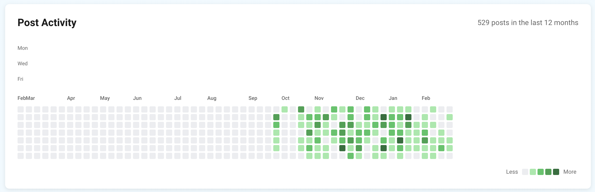Click the darkest green legend swatch
Image resolution: width=595 pixels, height=192 pixels.
[556, 172]
